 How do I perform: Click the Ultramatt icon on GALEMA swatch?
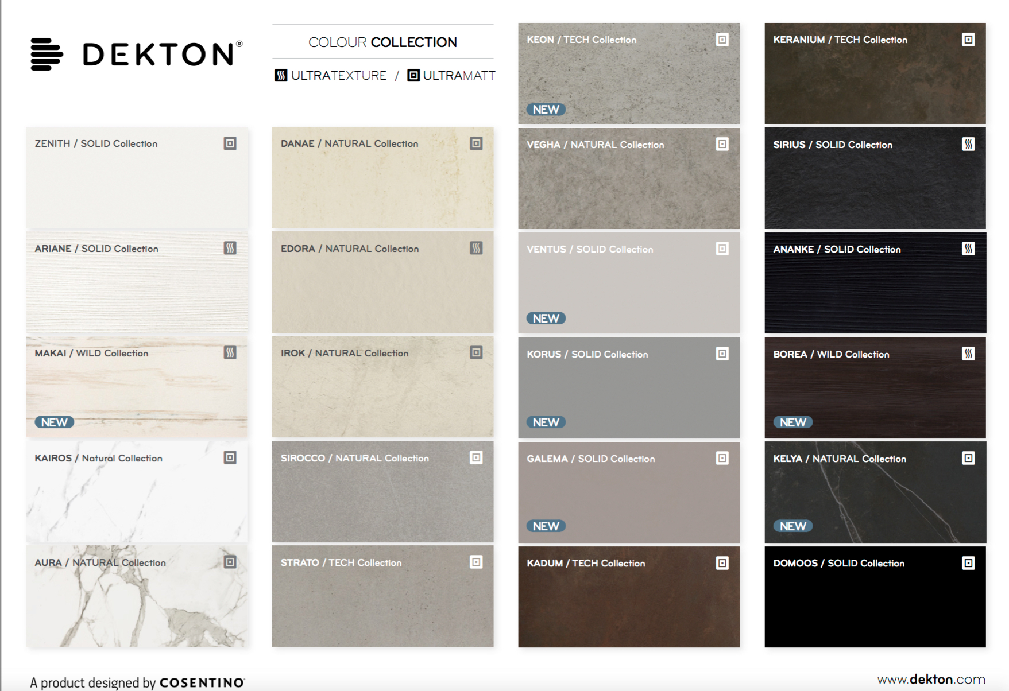point(722,458)
